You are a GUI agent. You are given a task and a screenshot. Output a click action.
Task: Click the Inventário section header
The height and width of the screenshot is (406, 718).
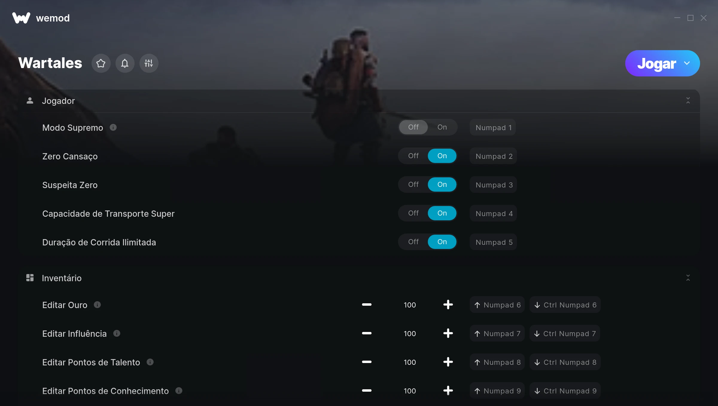359,278
